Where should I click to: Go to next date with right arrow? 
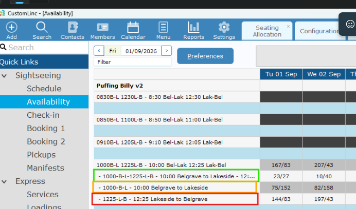(167, 51)
